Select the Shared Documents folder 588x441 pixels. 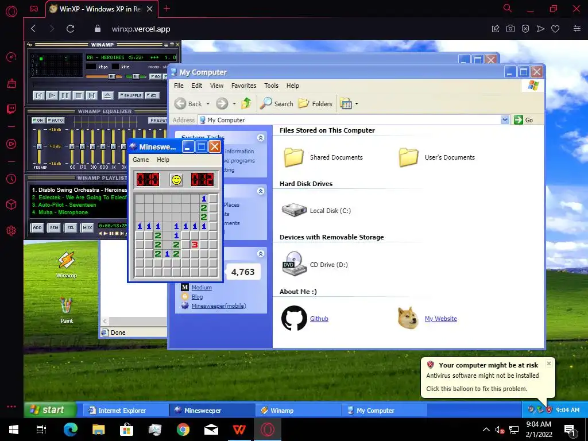tap(323, 157)
